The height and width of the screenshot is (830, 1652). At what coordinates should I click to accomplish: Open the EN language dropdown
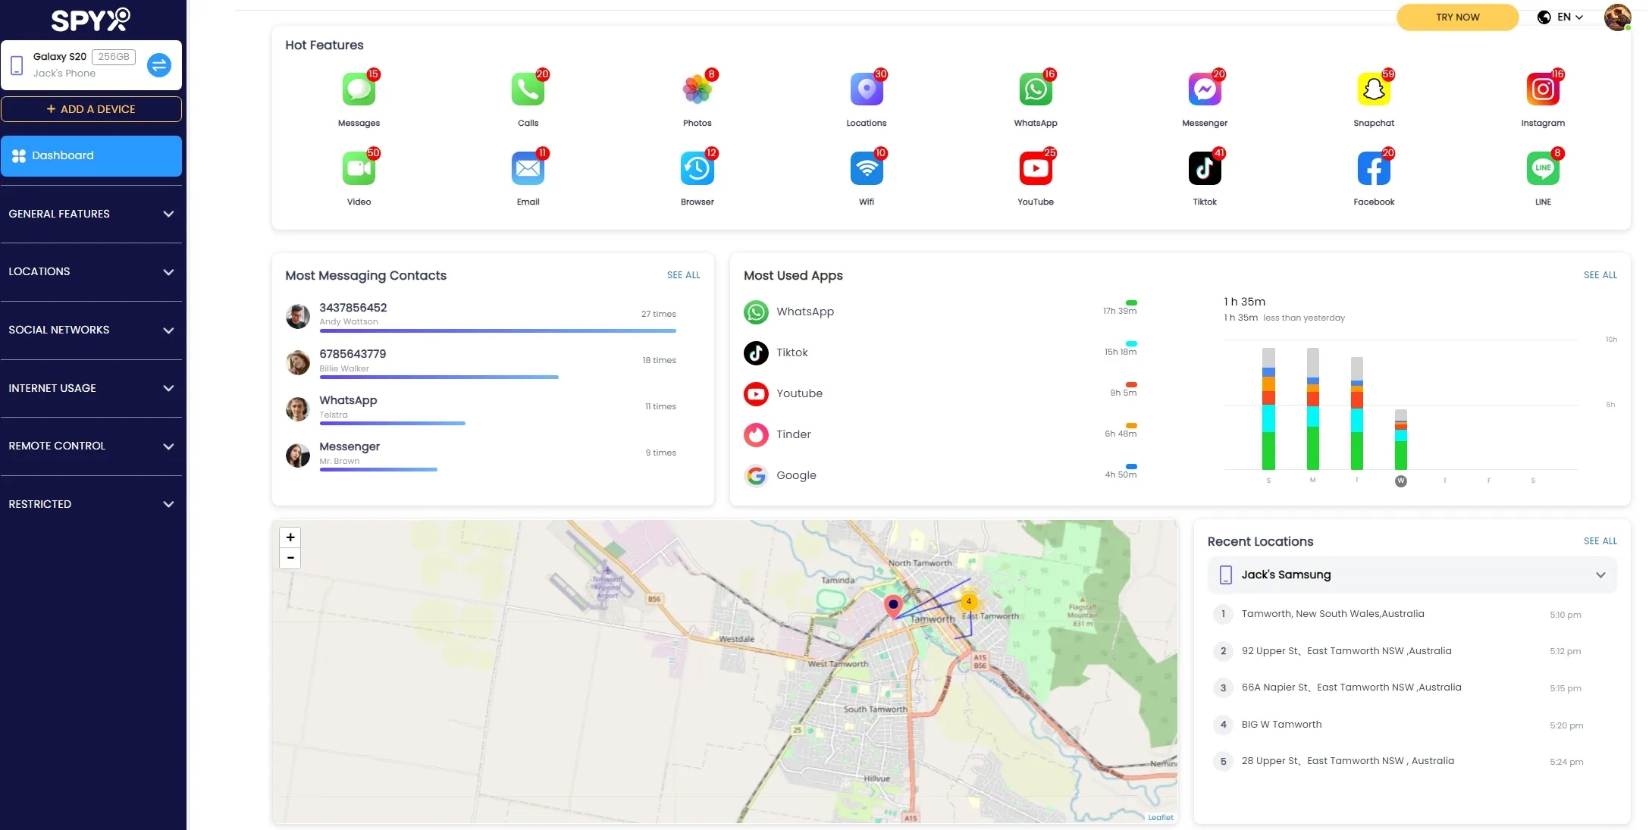coord(1560,17)
